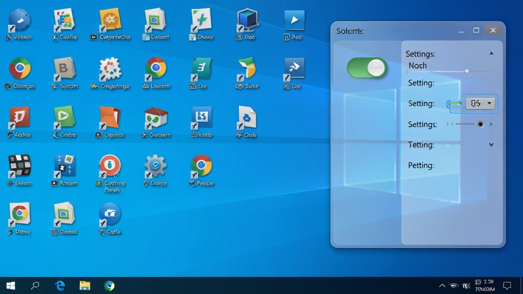523x294 pixels.
Task: Open the red letter D tile shortcut
Action: (19, 118)
